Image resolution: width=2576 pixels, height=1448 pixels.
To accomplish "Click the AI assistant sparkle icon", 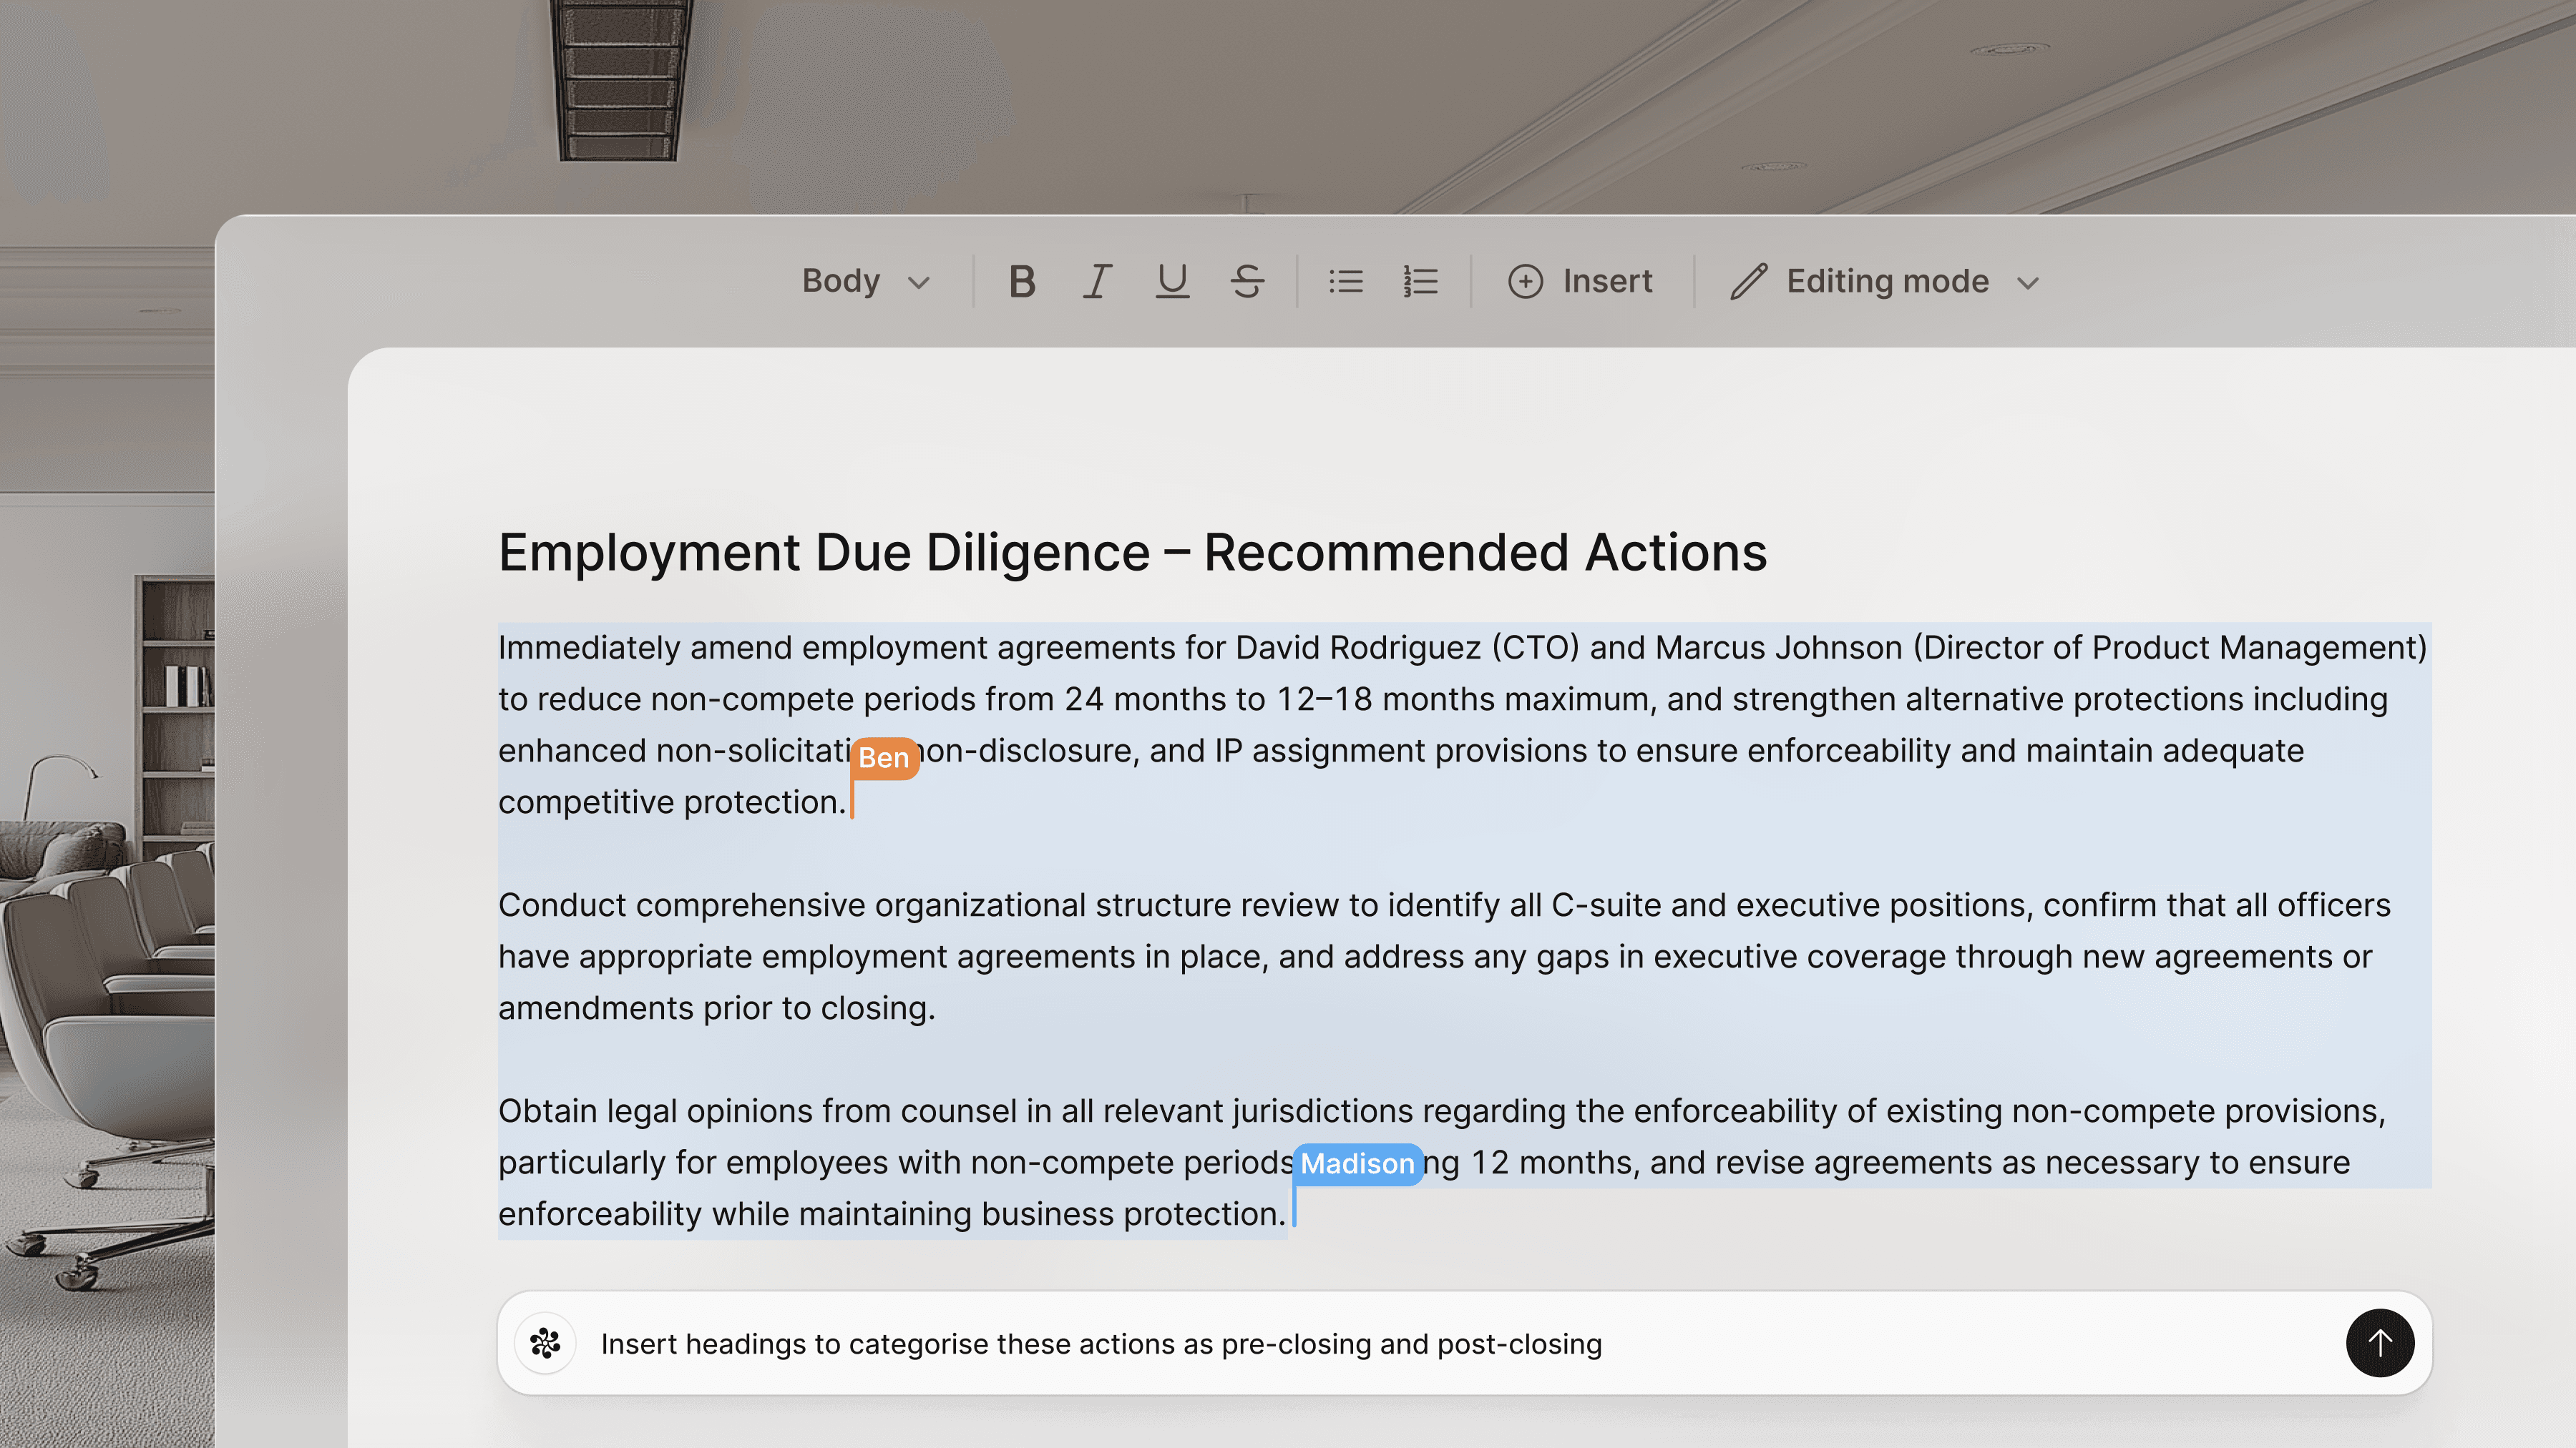I will pyautogui.click(x=545, y=1343).
